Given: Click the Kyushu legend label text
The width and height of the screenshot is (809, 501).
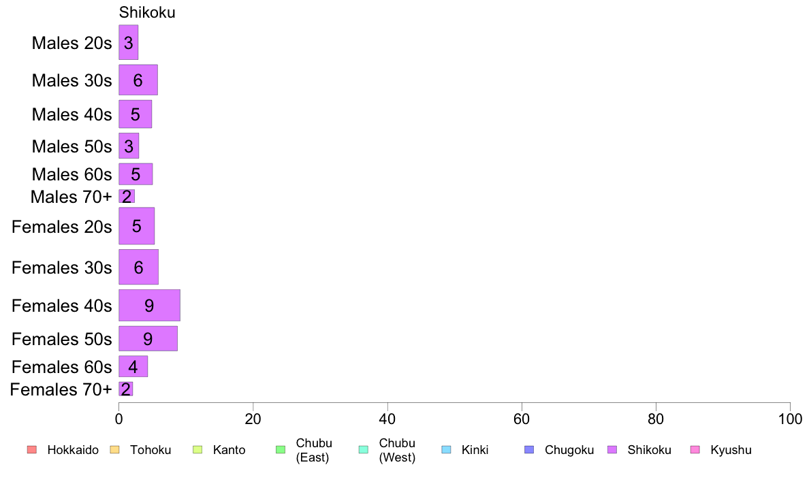Looking at the screenshot, I should point(731,450).
